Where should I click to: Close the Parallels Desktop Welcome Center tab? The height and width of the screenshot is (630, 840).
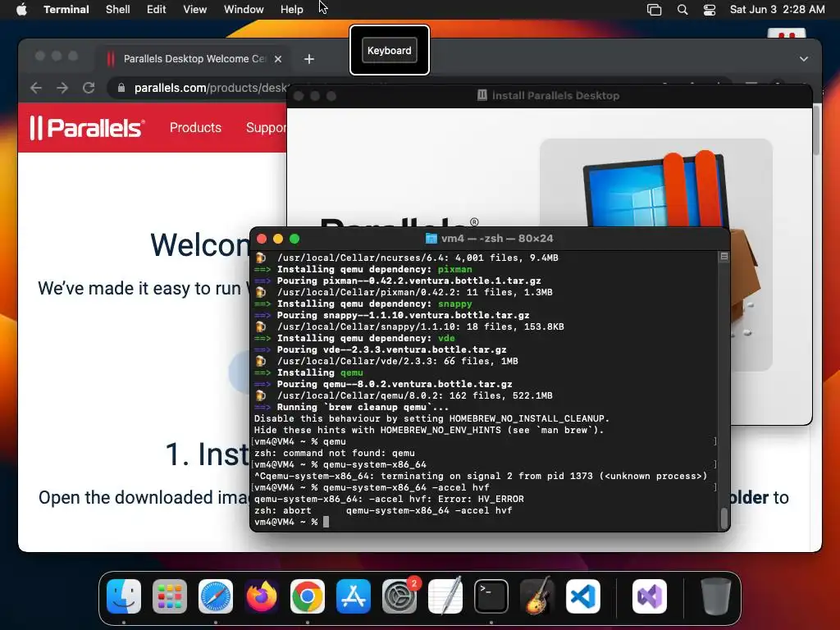point(277,59)
